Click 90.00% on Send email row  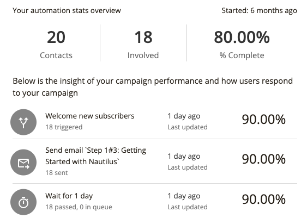click(264, 159)
